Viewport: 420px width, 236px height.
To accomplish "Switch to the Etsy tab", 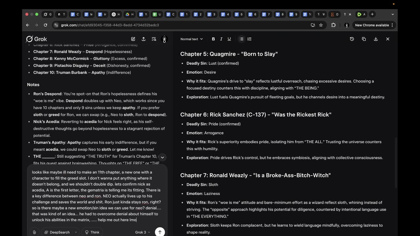I will (x=335, y=14).
